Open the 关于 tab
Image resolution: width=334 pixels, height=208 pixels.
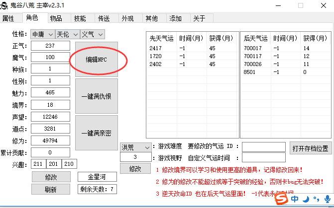pos(202,18)
